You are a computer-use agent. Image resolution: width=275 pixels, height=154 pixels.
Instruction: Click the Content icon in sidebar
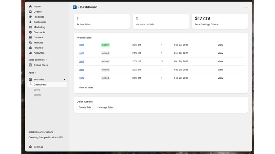click(x=30, y=37)
